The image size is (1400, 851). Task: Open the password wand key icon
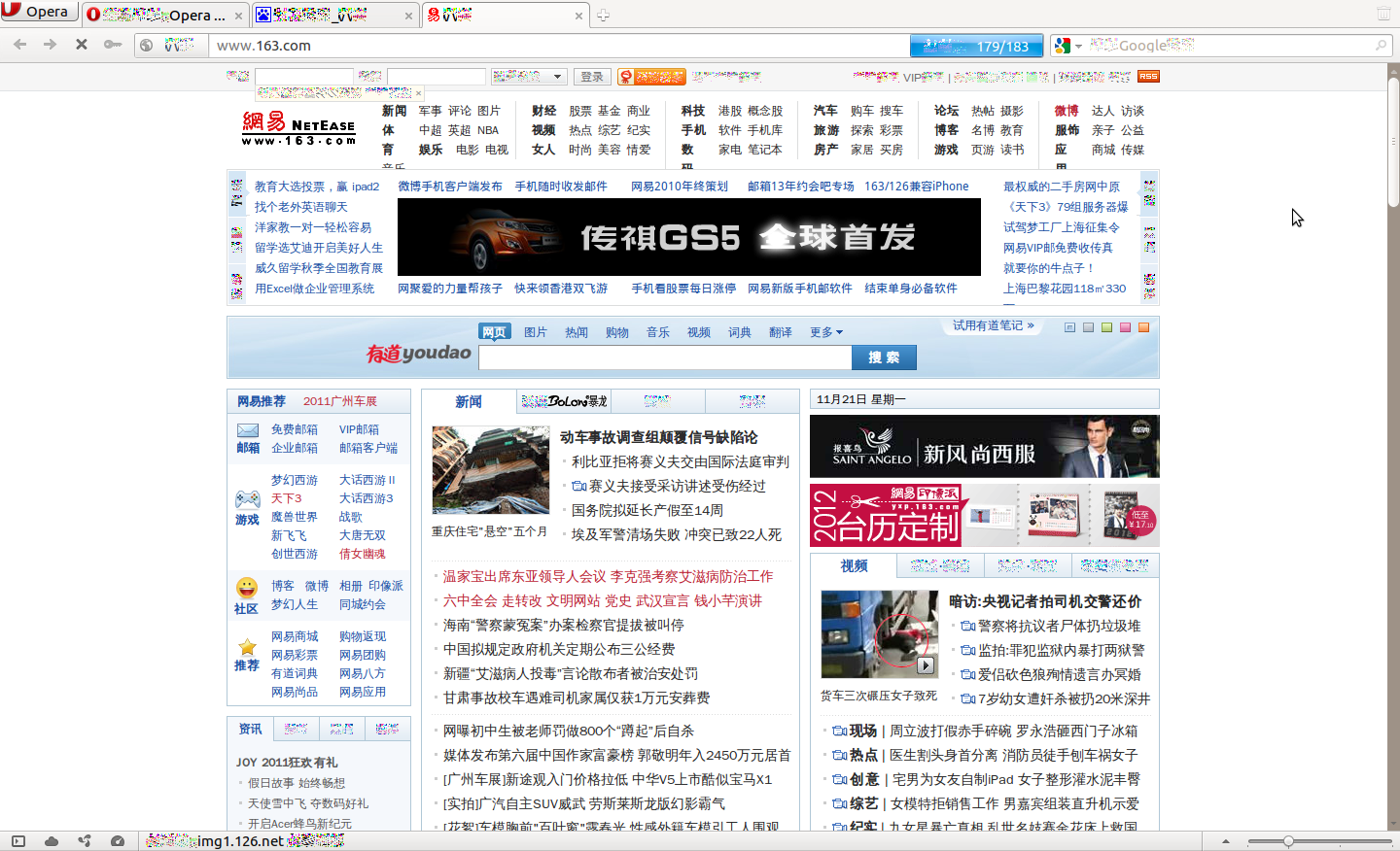113,45
